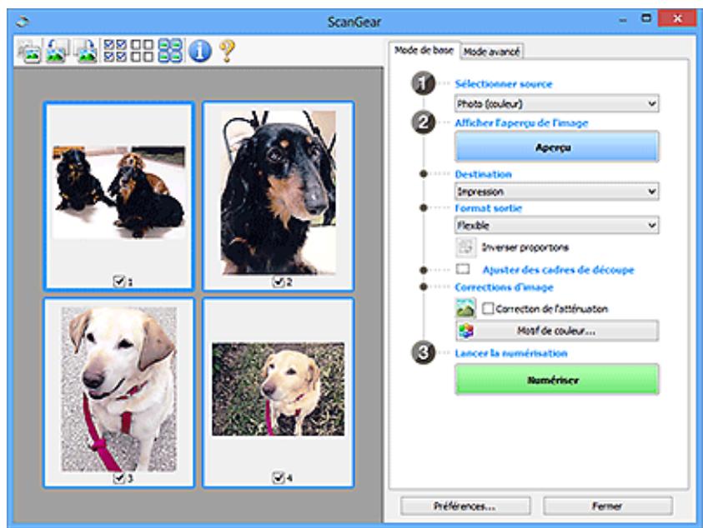Uncheck the checkbox under thumbnail 4

274,477
